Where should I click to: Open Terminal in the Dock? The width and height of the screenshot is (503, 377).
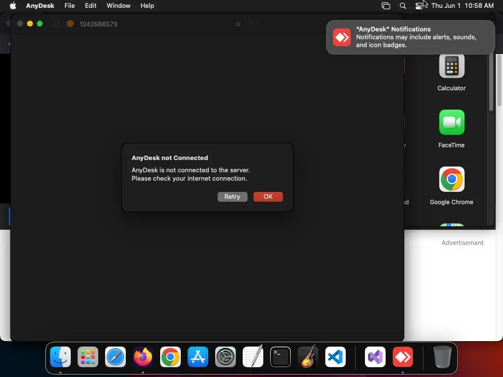click(x=280, y=357)
